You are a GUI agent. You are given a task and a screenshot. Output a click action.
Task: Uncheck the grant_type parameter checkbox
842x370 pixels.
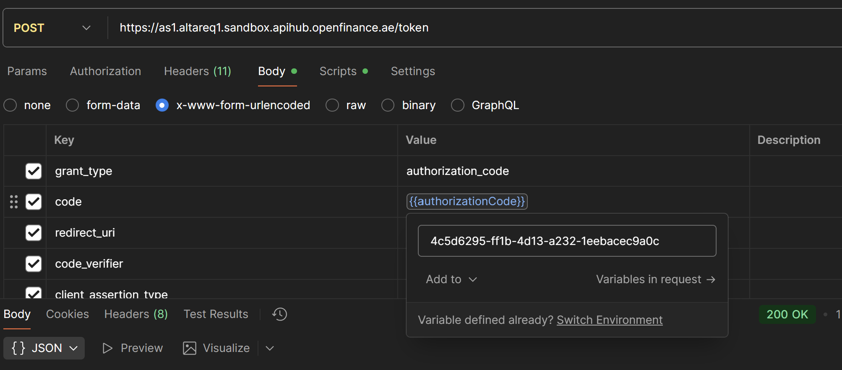34,171
